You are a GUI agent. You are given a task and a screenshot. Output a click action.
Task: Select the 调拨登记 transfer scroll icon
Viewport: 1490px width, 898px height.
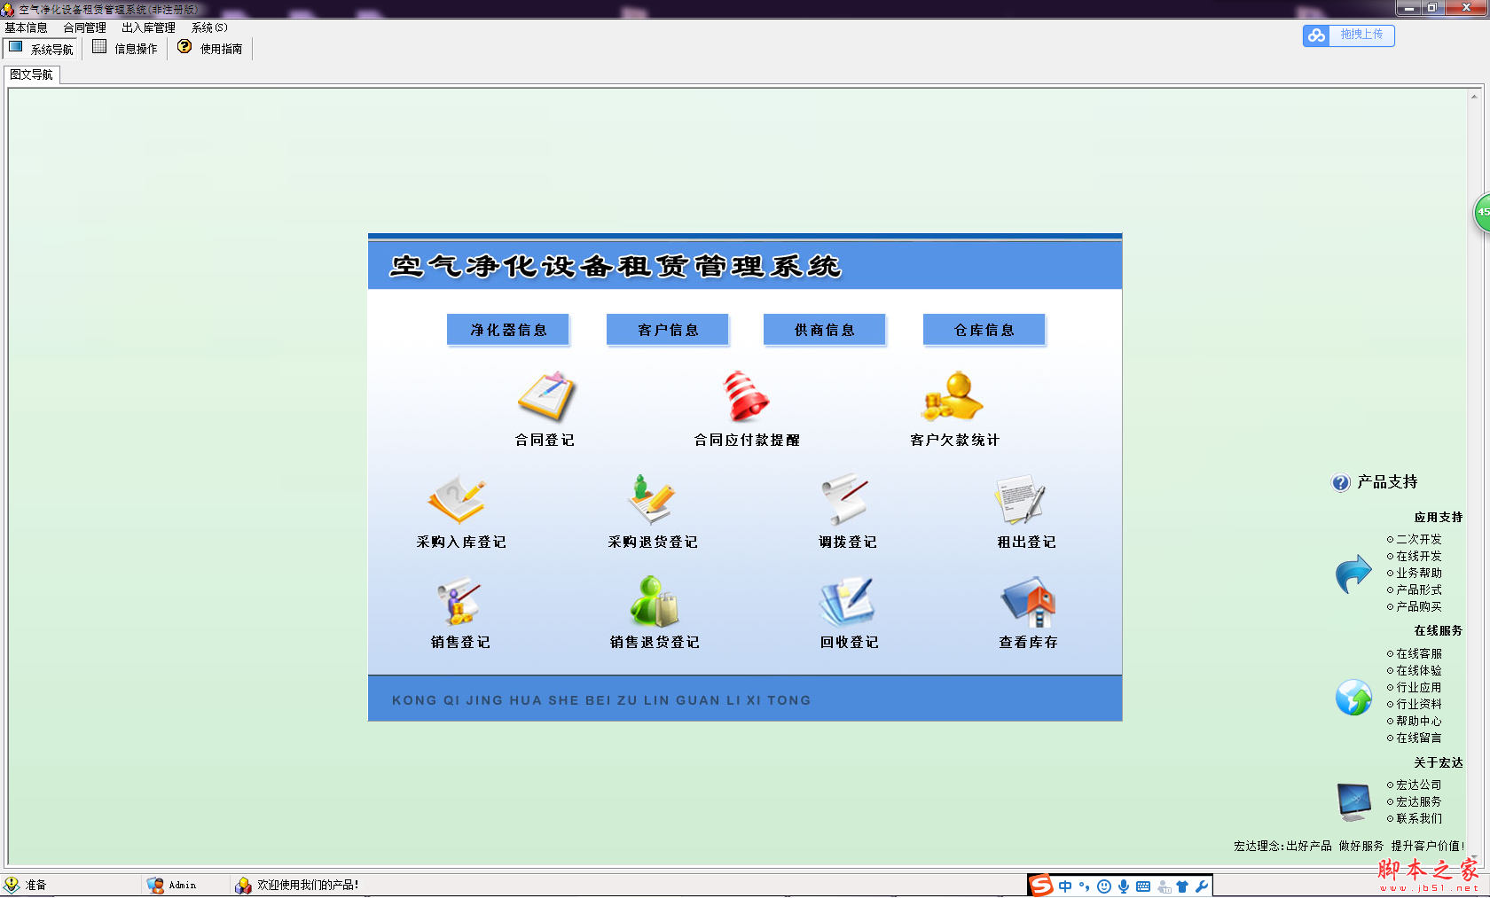click(845, 499)
